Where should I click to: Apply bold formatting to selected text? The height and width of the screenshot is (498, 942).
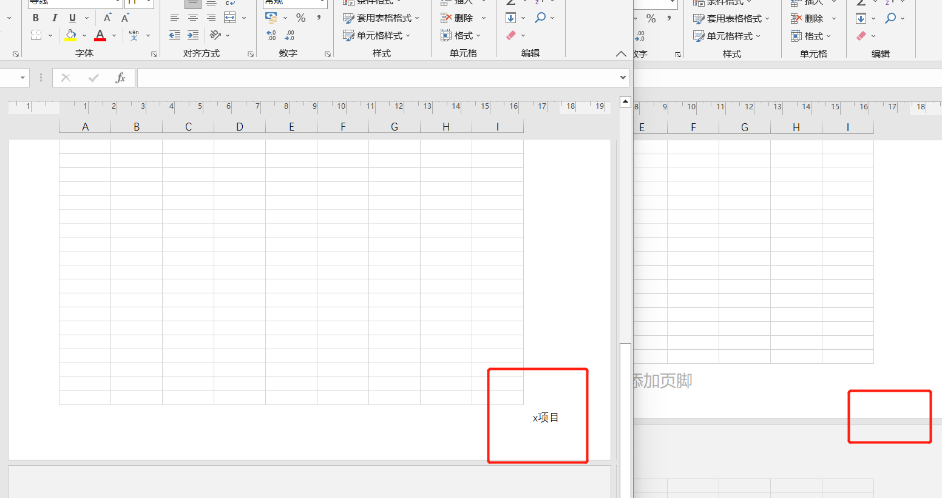[35, 18]
